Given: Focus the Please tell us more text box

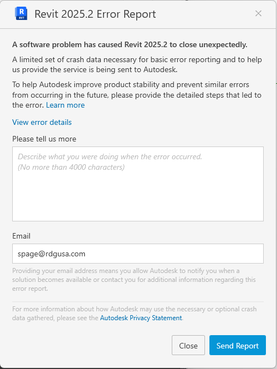Looking at the screenshot, I should [x=138, y=184].
